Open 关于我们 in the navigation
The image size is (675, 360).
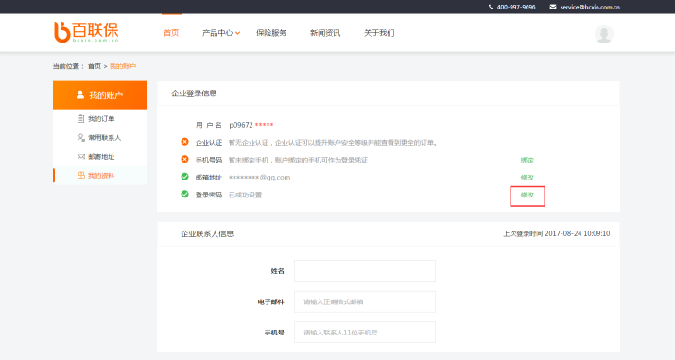coord(379,33)
